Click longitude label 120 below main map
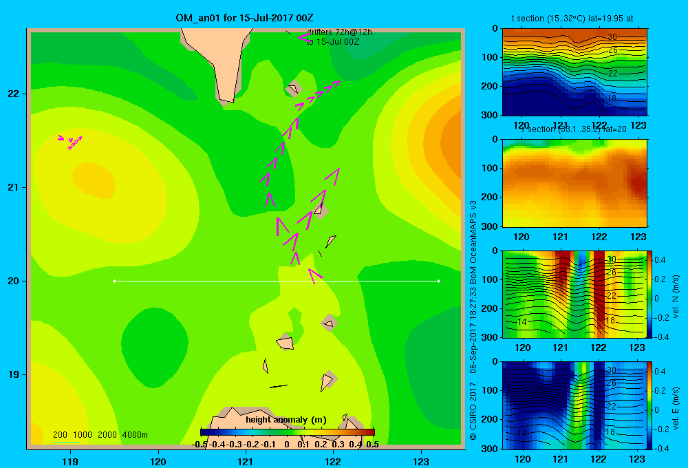The image size is (688, 468). (x=158, y=461)
